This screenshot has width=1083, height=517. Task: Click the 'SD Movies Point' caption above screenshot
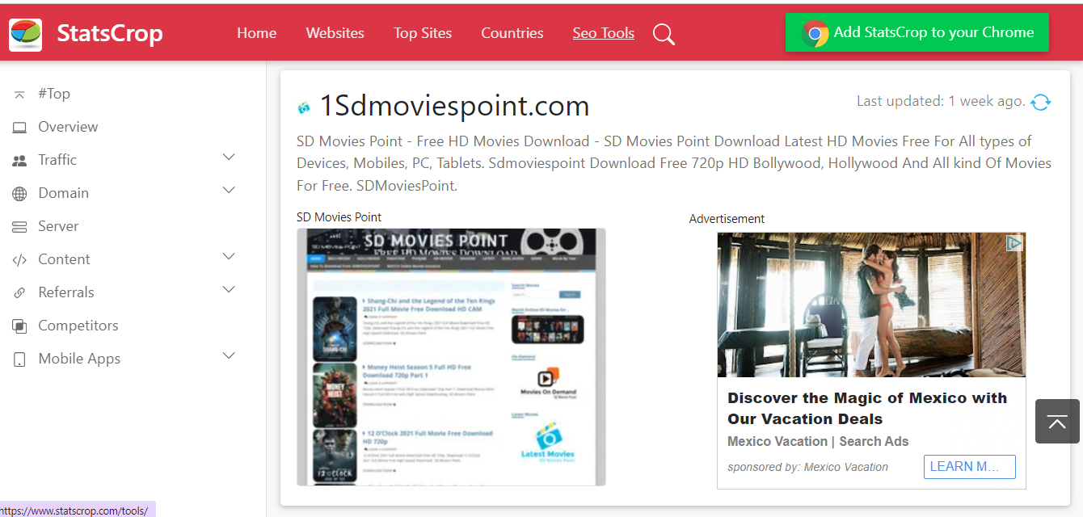(x=339, y=217)
